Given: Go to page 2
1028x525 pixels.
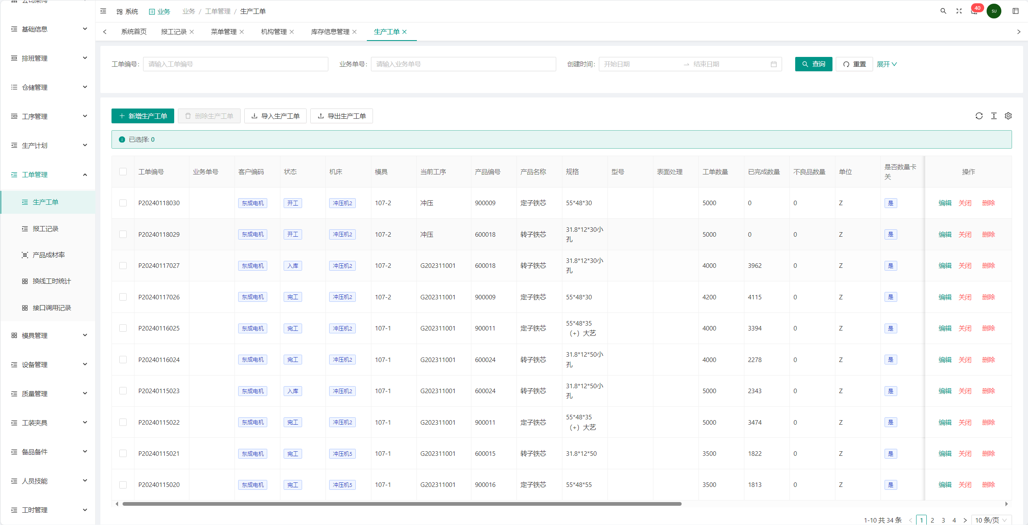Looking at the screenshot, I should 932,520.
